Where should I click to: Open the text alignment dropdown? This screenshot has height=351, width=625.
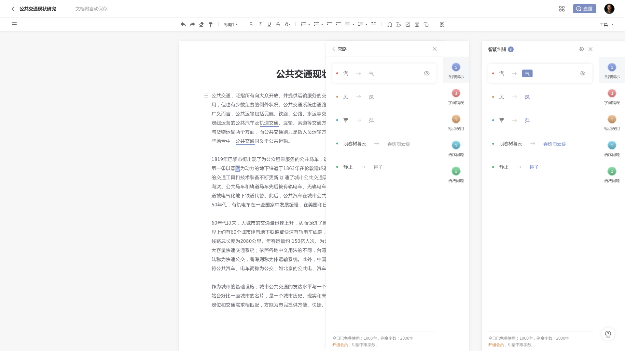(x=350, y=24)
